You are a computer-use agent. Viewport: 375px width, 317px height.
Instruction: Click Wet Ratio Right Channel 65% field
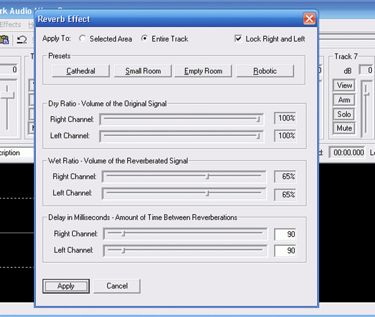coord(285,176)
